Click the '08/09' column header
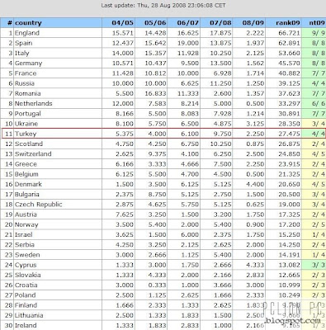326x330 pixels. [253, 23]
